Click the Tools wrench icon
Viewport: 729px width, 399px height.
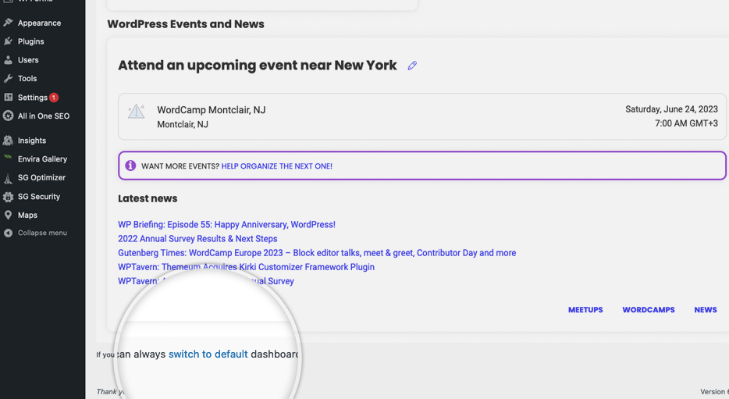[8, 78]
